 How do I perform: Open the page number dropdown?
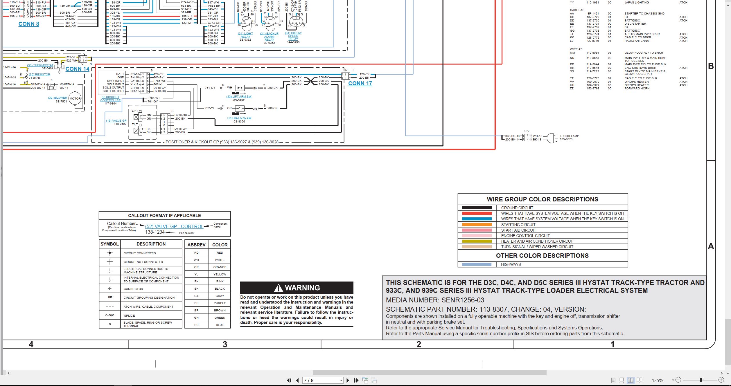pyautogui.click(x=341, y=380)
